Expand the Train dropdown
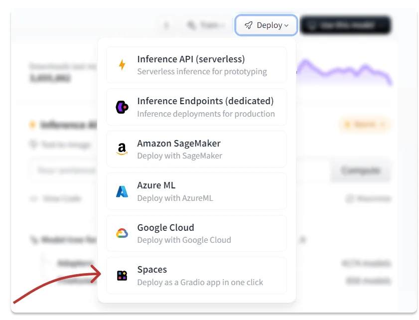 coord(205,25)
